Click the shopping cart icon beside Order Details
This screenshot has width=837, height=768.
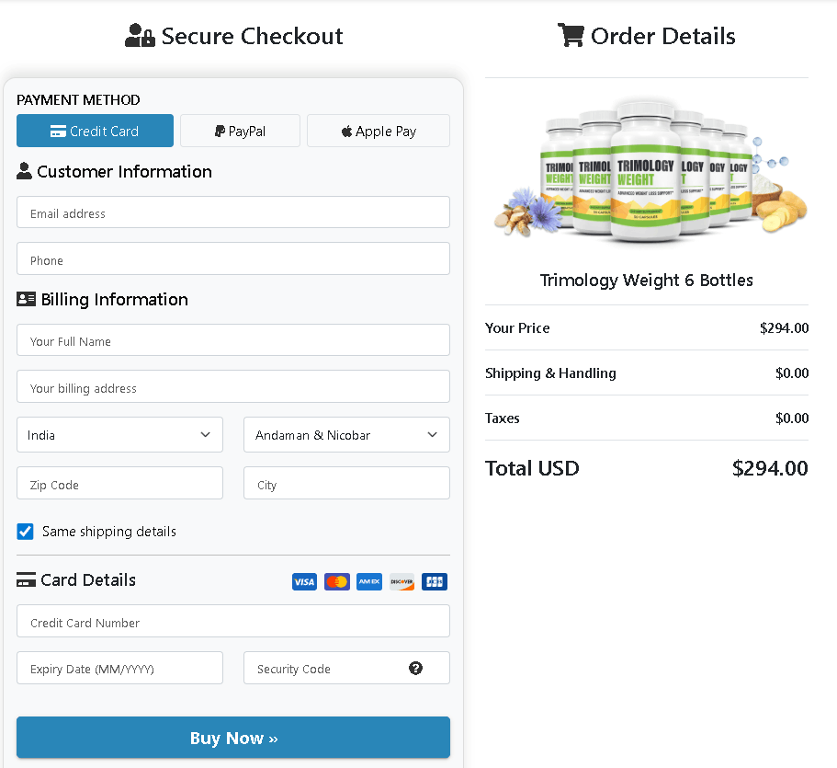pos(571,35)
